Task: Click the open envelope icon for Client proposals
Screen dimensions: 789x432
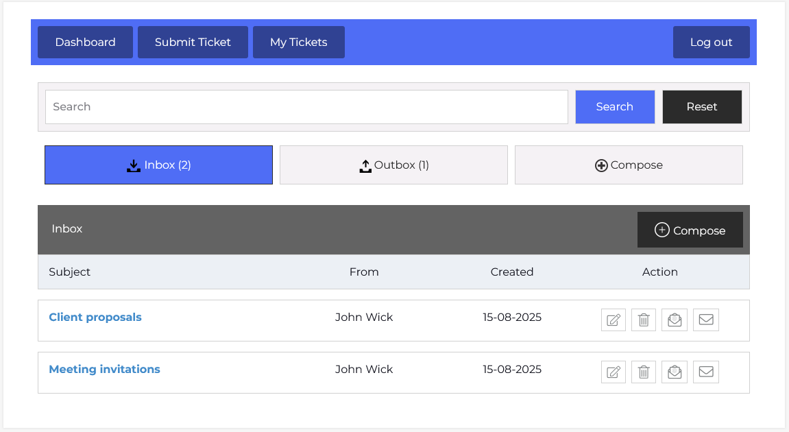Action: (675, 320)
